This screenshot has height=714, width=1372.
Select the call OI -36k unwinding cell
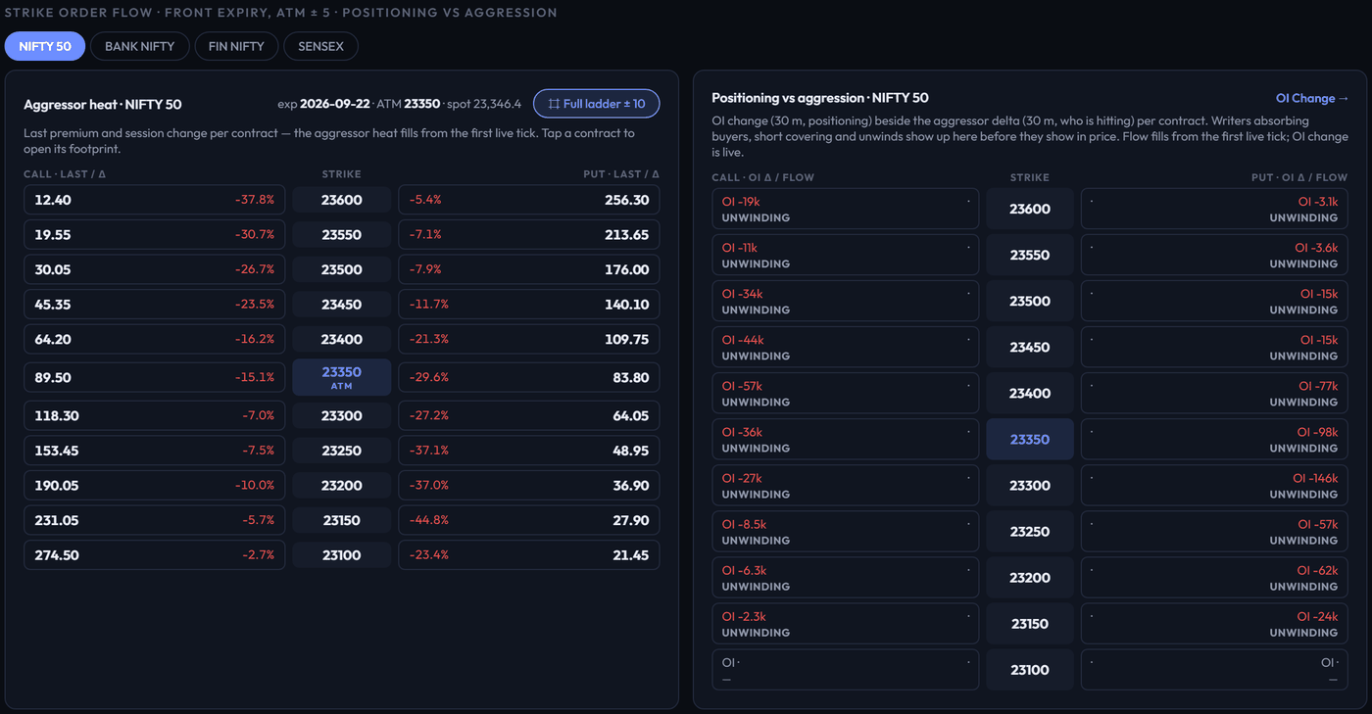[846, 439]
